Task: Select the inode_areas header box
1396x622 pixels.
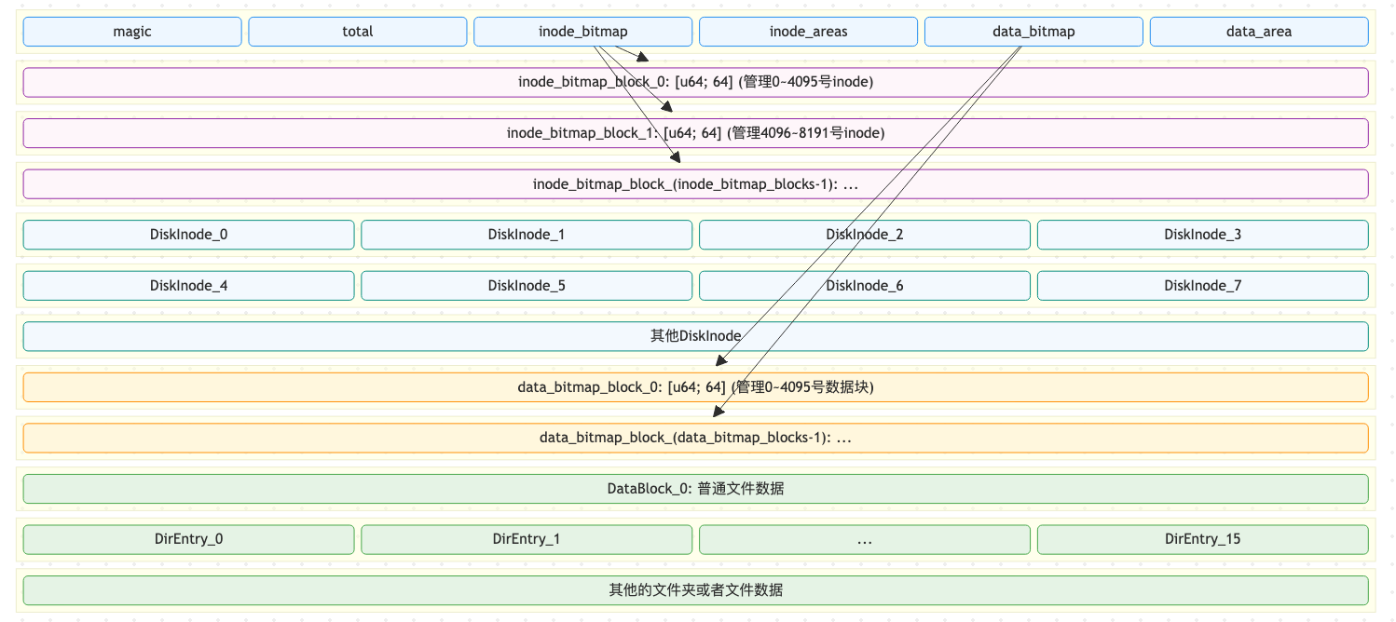Action: pos(808,32)
